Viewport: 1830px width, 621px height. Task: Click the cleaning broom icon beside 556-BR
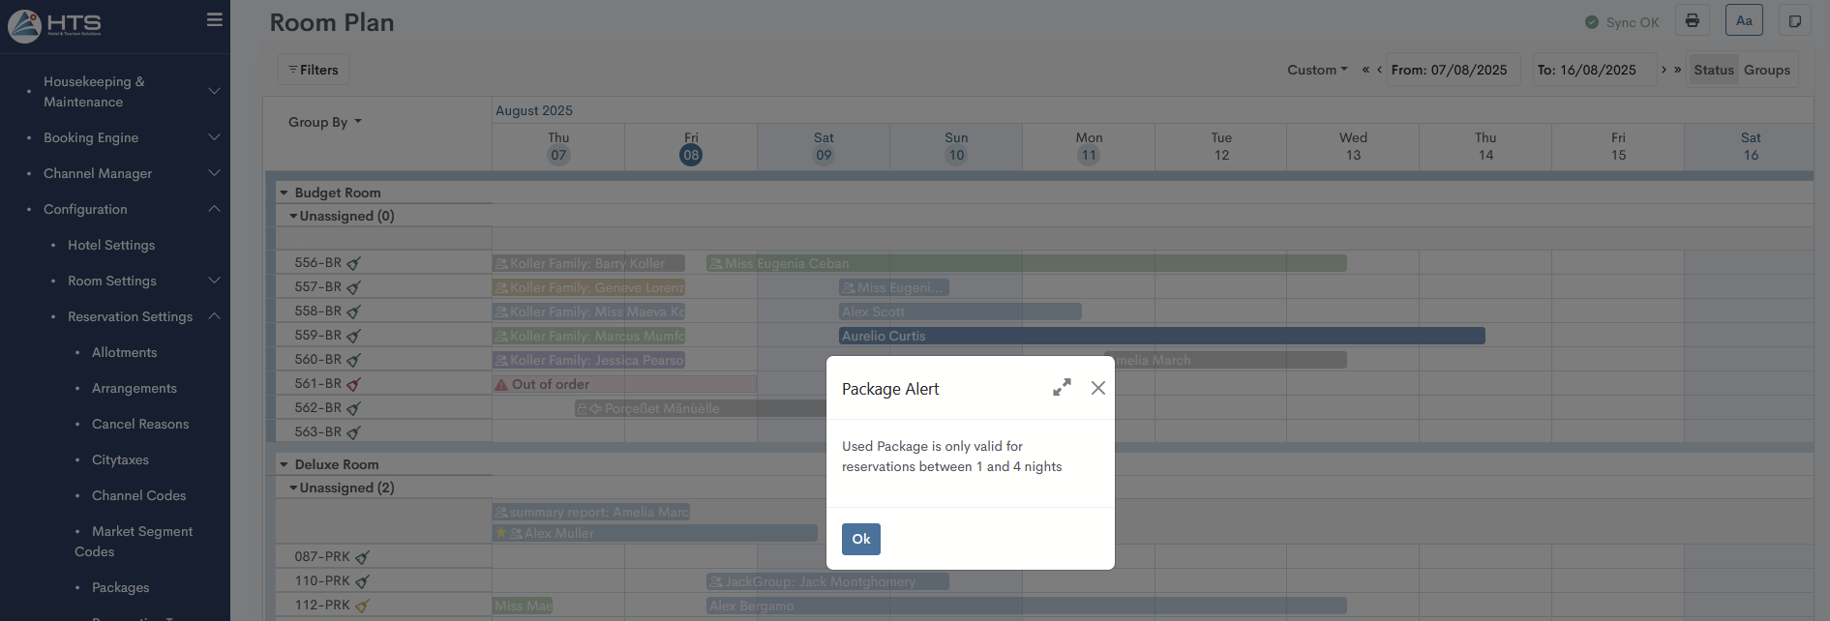coord(354,263)
